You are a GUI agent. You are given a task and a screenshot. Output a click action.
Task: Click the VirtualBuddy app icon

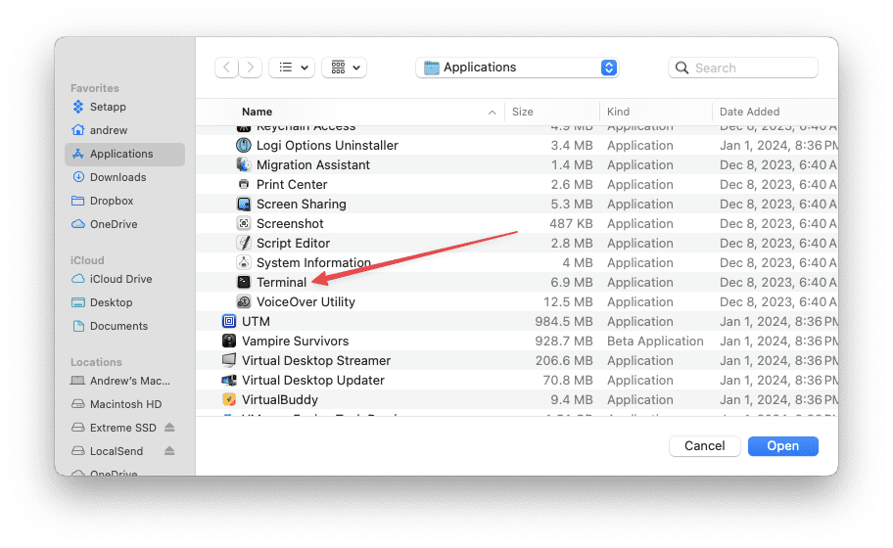229,399
